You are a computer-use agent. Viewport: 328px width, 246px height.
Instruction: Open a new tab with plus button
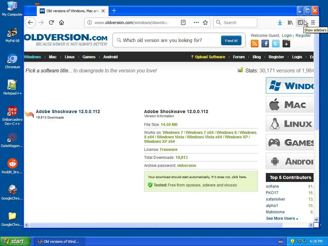pyautogui.click(x=114, y=11)
